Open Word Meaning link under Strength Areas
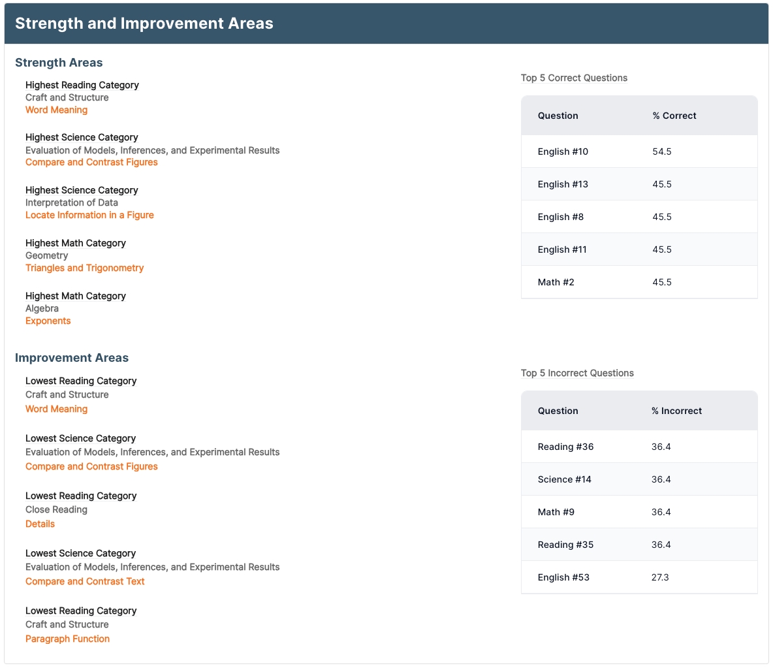773x670 pixels. [x=56, y=110]
